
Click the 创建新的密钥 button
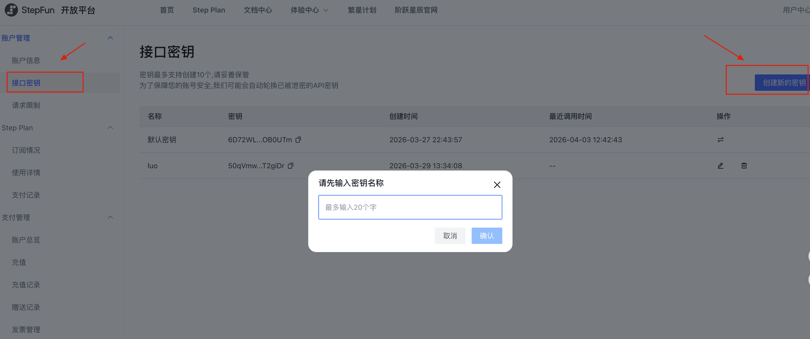pos(782,83)
